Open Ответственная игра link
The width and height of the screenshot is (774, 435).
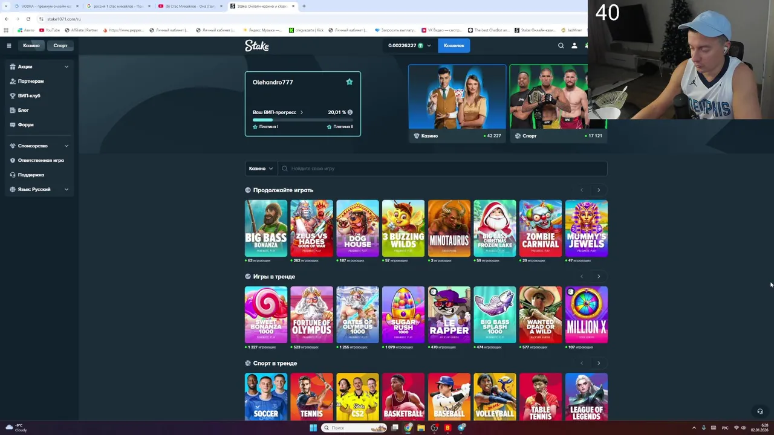tap(41, 160)
